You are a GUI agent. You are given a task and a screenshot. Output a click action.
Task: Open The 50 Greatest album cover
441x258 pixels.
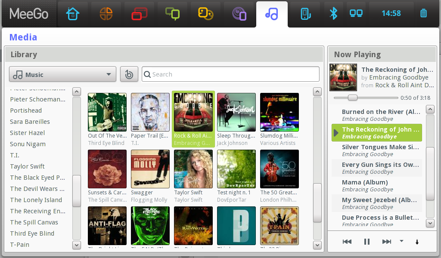(x=279, y=169)
